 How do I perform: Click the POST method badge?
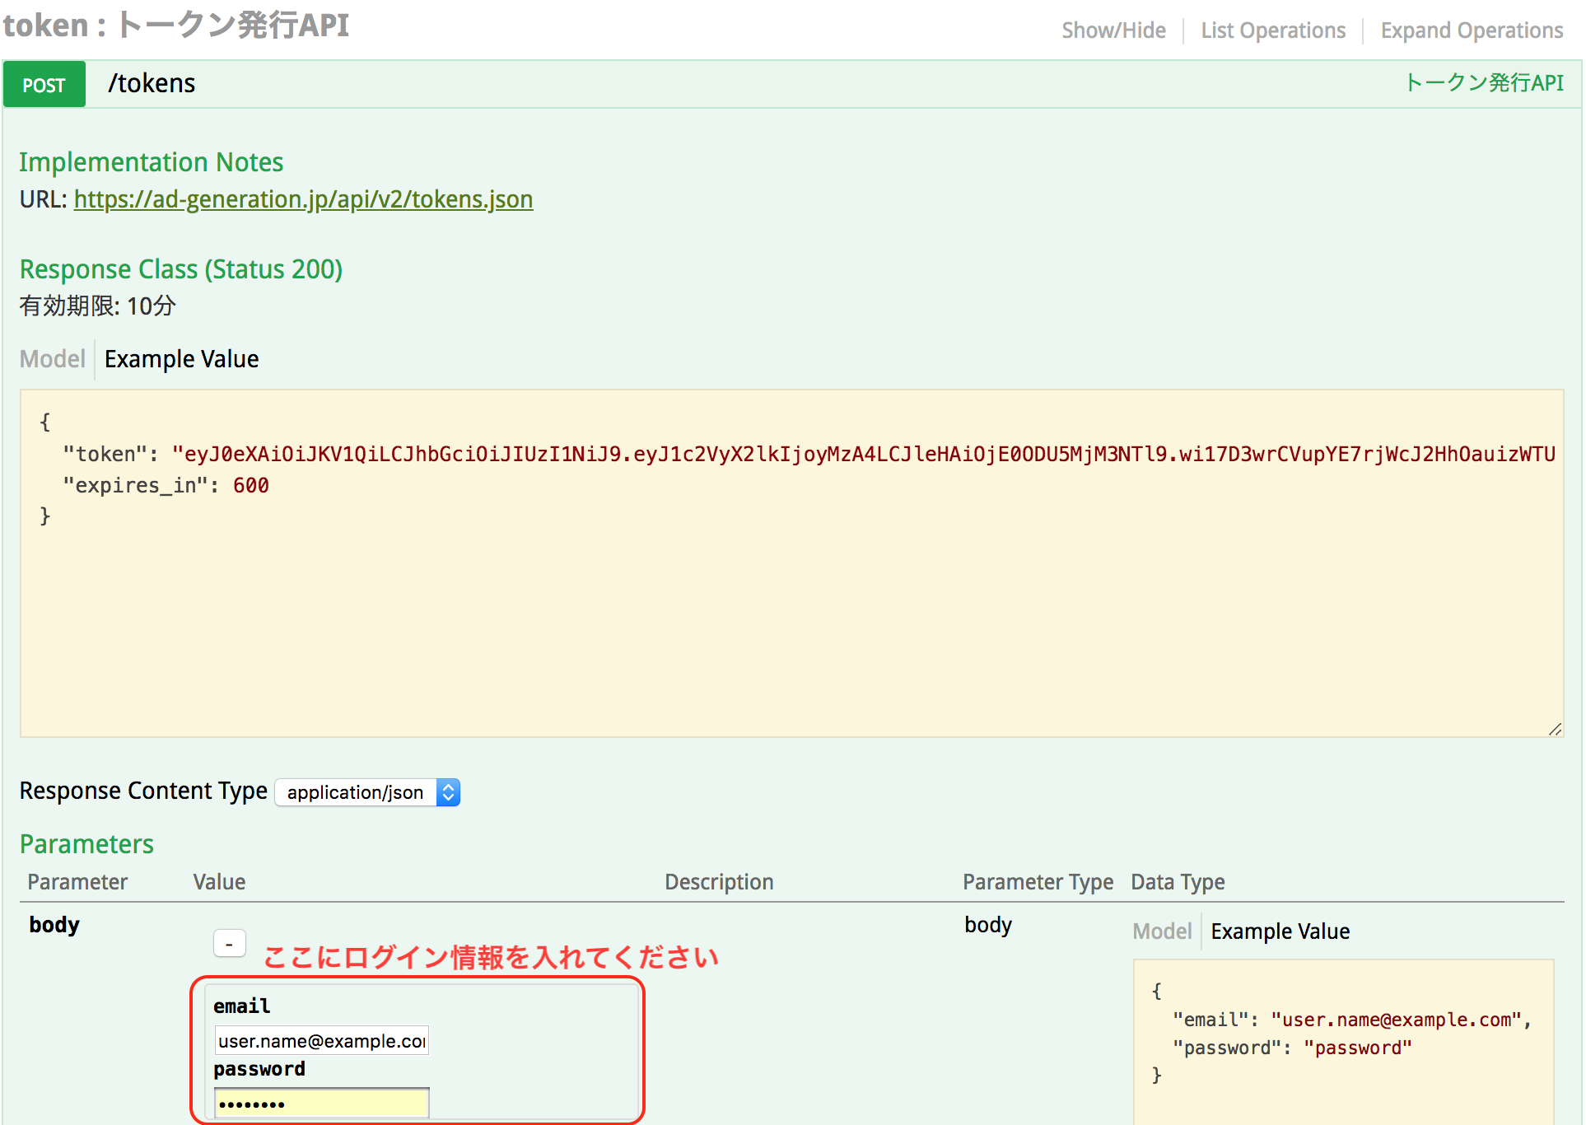click(x=44, y=85)
